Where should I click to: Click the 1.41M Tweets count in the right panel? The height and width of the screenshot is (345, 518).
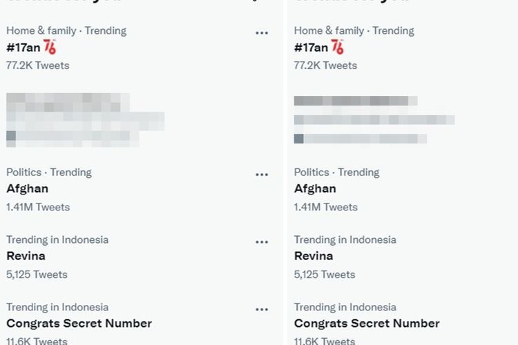click(x=326, y=207)
